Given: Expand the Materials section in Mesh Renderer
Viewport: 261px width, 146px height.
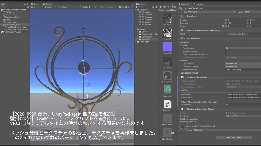Looking at the screenshot, I should coord(179,42).
